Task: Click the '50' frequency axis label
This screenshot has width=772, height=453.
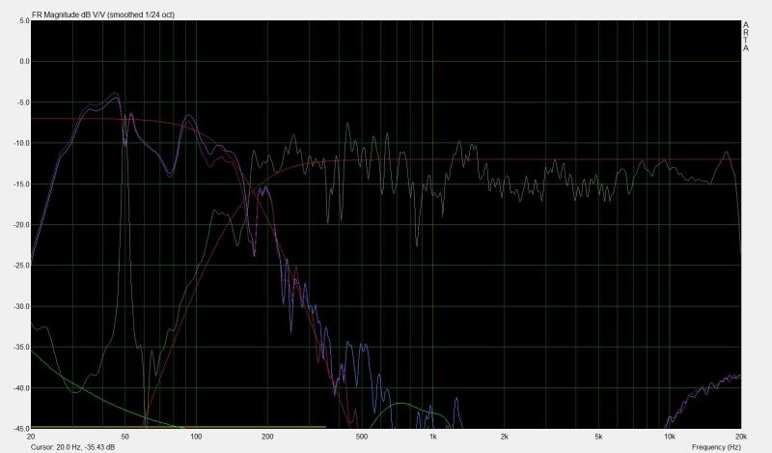Action: 125,437
